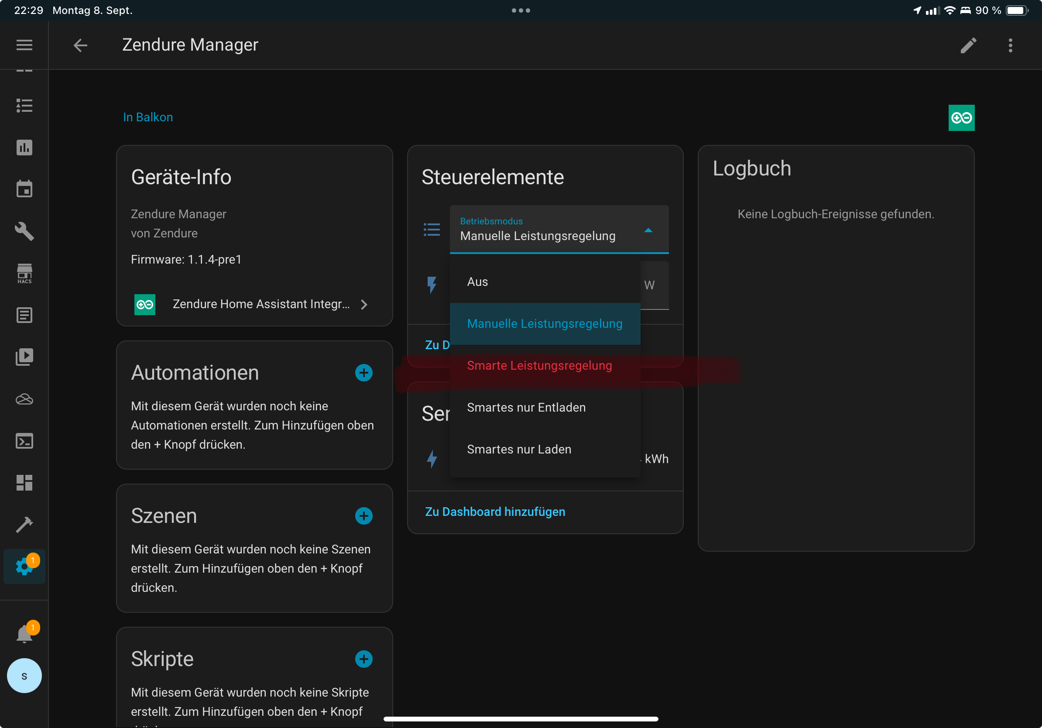
Task: Add a new script with plus
Action: pos(363,659)
